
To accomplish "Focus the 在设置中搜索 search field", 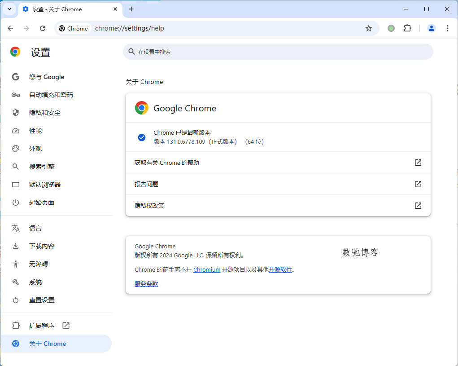I will 278,52.
